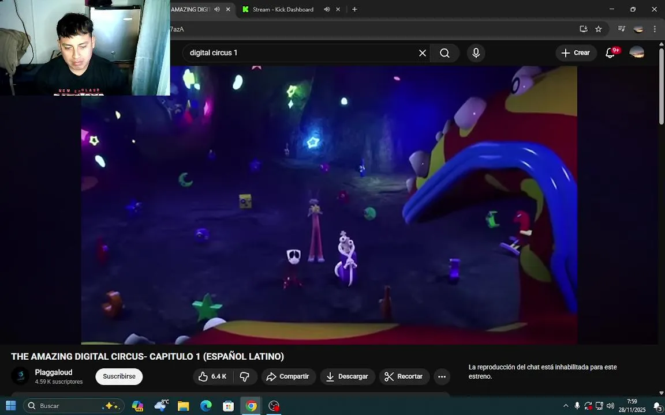This screenshot has height=415, width=665.
Task: Bookmark this page with star icon
Action: click(x=599, y=29)
